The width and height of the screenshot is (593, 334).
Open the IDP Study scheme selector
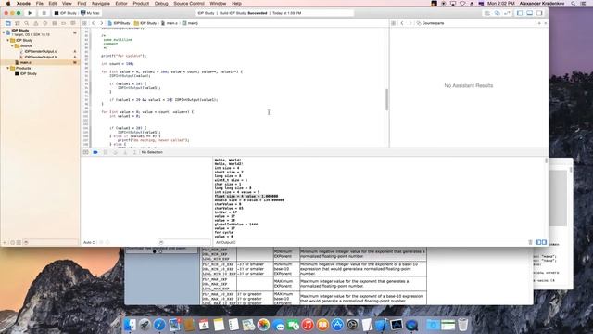[66, 13]
